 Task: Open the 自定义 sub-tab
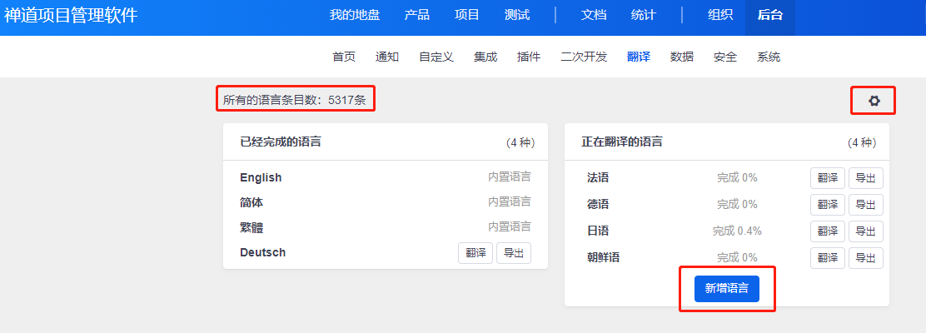coord(436,57)
